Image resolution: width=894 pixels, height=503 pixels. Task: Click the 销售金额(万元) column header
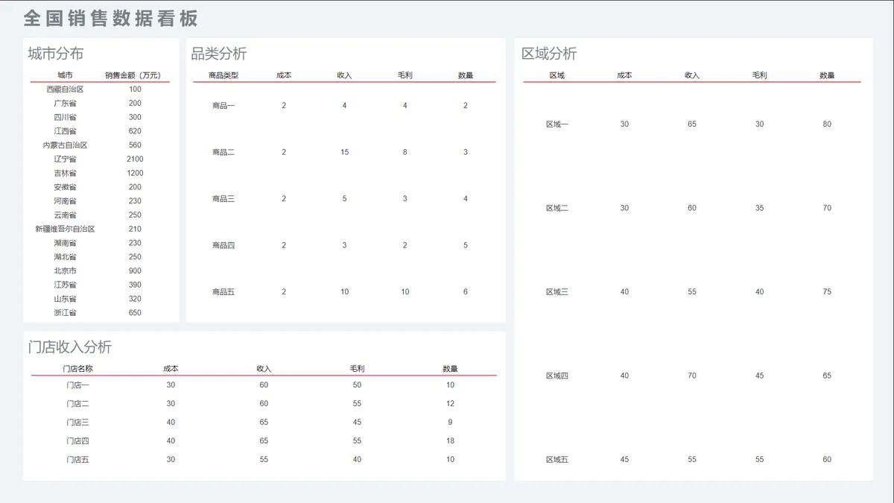click(x=133, y=75)
